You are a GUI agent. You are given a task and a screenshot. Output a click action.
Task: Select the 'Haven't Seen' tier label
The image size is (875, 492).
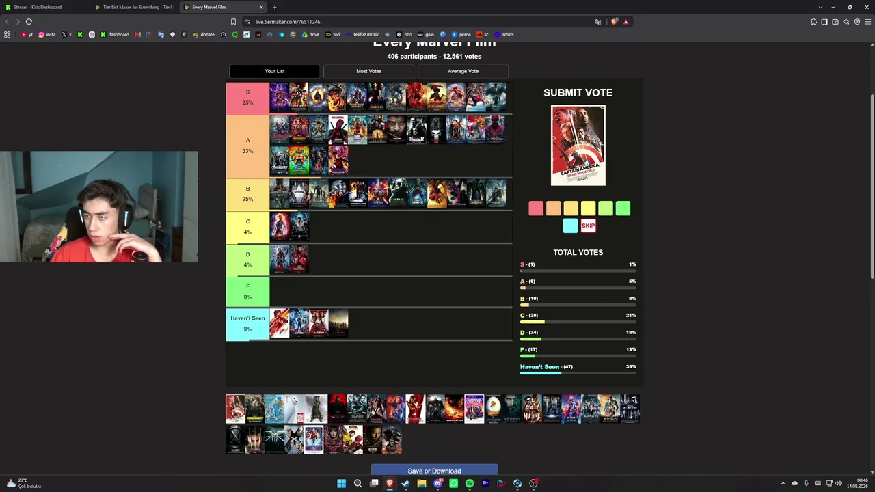[x=247, y=324]
